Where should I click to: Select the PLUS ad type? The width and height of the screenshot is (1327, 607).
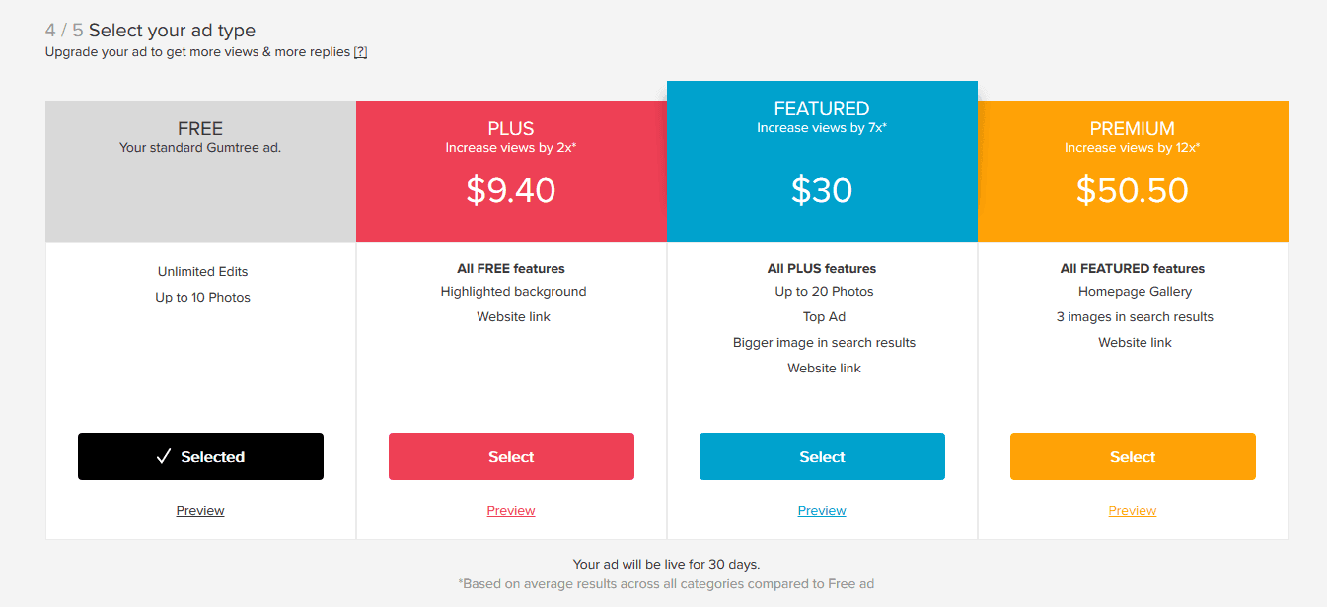[x=511, y=457]
